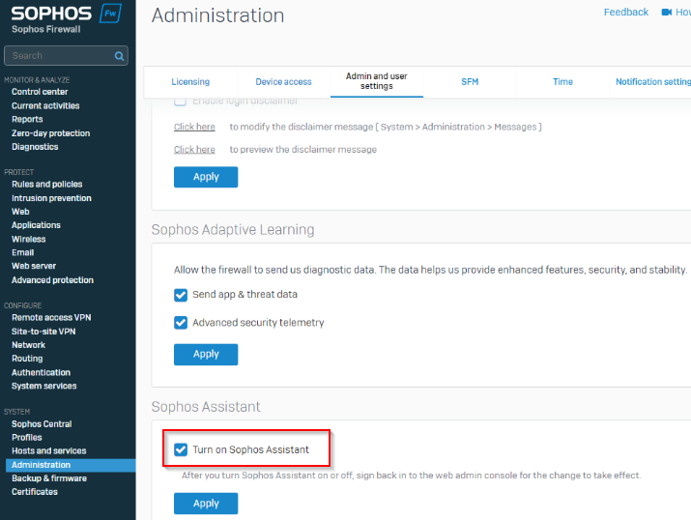
Task: Open the Web menu item
Action: point(20,212)
